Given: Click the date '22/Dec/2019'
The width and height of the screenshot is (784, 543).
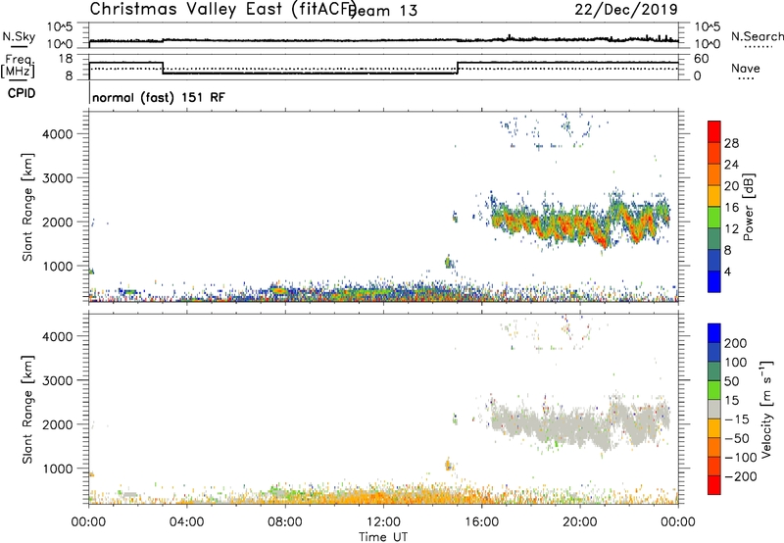Looking at the screenshot, I should tap(626, 9).
